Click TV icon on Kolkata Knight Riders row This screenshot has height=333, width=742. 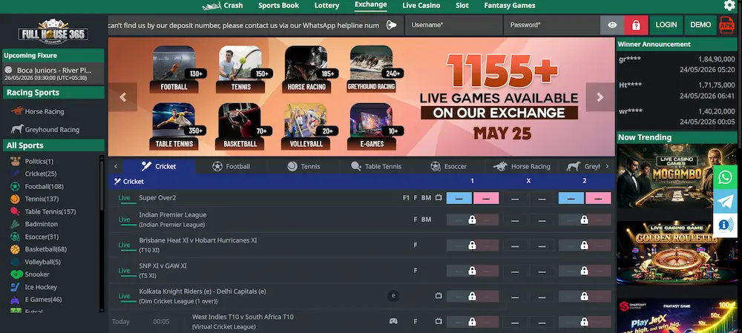pyautogui.click(x=439, y=296)
